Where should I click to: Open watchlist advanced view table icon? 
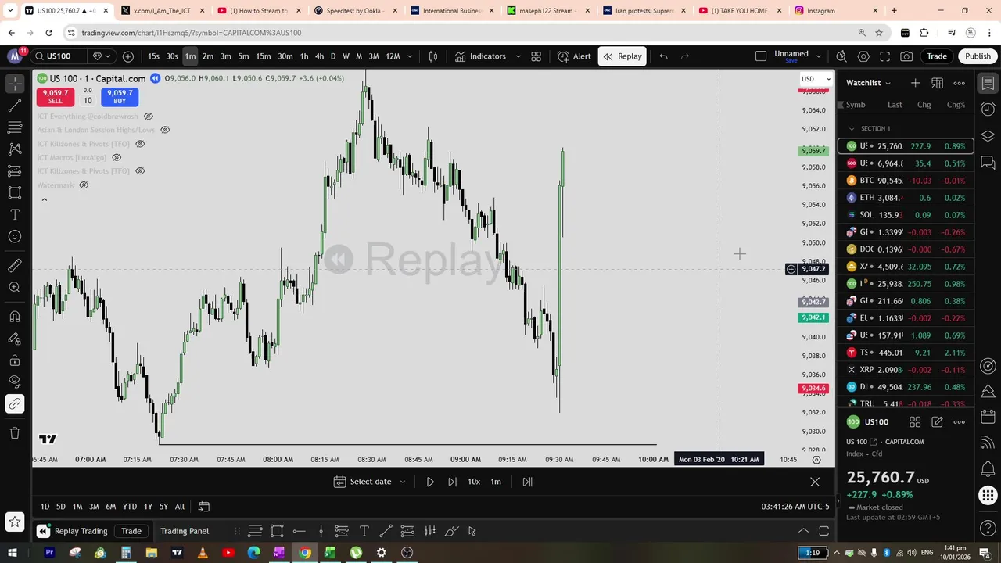[937, 83]
